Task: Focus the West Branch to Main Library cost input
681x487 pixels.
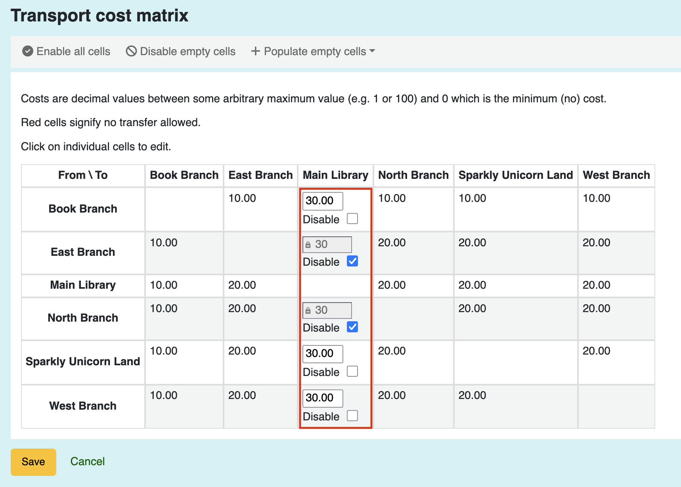Action: point(323,398)
